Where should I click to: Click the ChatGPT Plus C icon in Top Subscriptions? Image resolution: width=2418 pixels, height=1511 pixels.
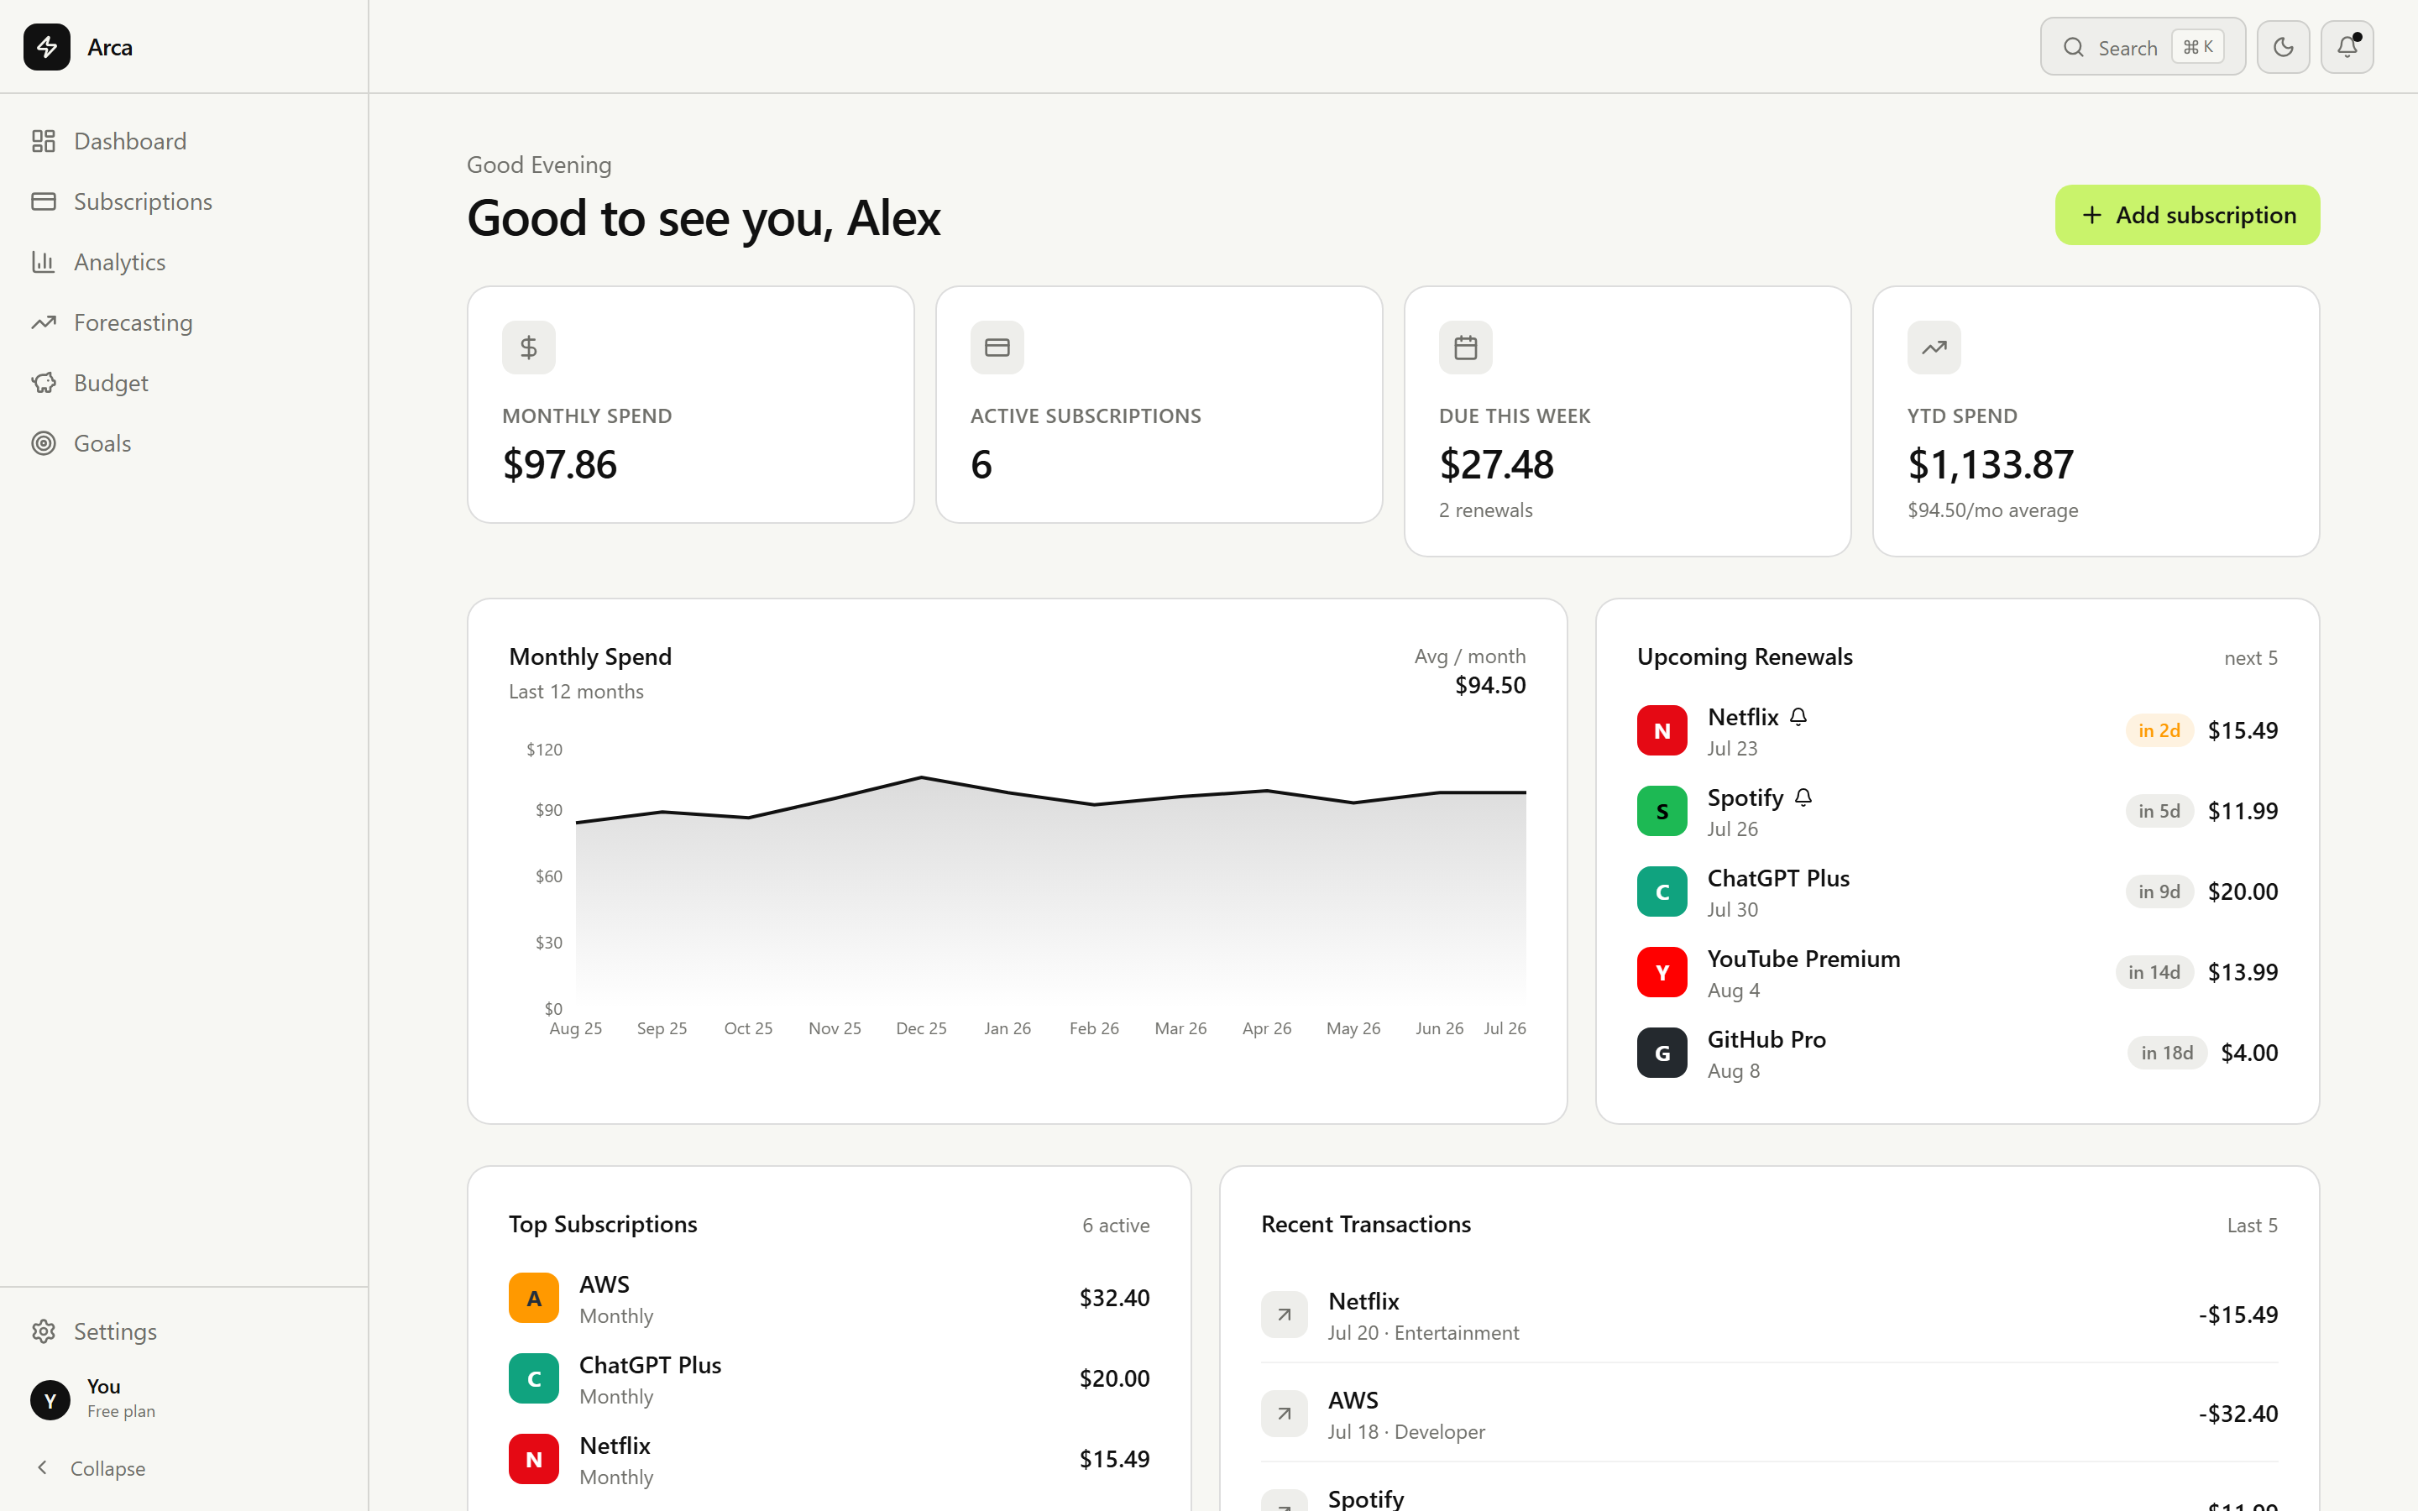point(534,1379)
